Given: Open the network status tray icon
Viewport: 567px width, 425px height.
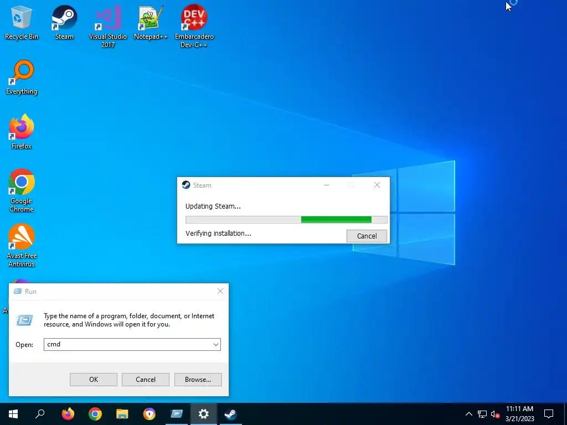Looking at the screenshot, I should [x=482, y=414].
